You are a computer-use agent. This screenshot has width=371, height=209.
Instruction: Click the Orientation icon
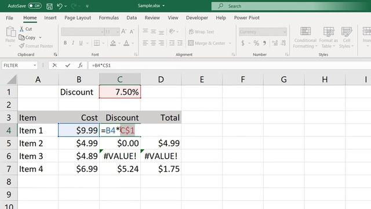coord(172,31)
